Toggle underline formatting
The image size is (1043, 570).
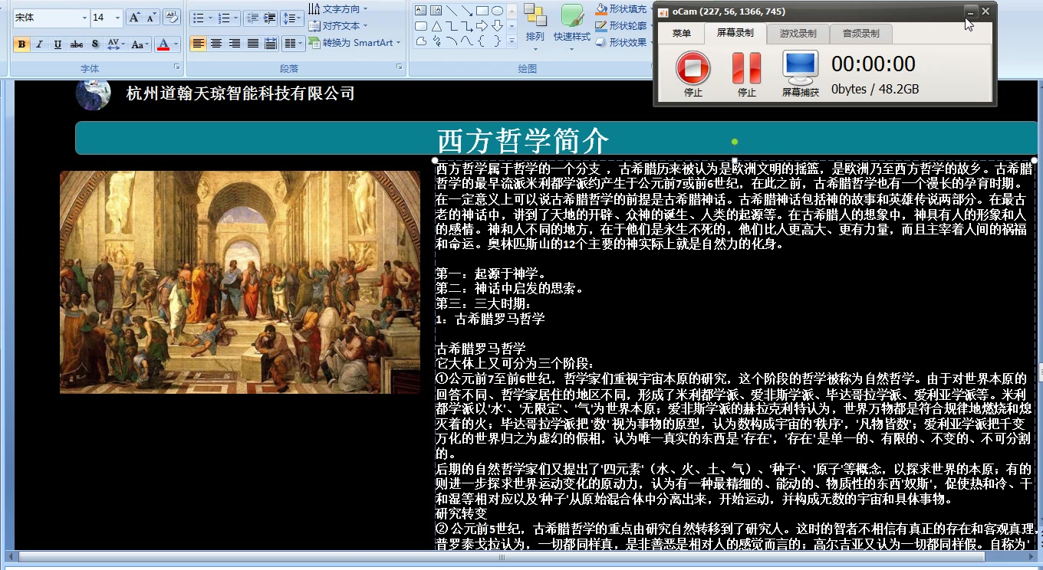tap(58, 44)
